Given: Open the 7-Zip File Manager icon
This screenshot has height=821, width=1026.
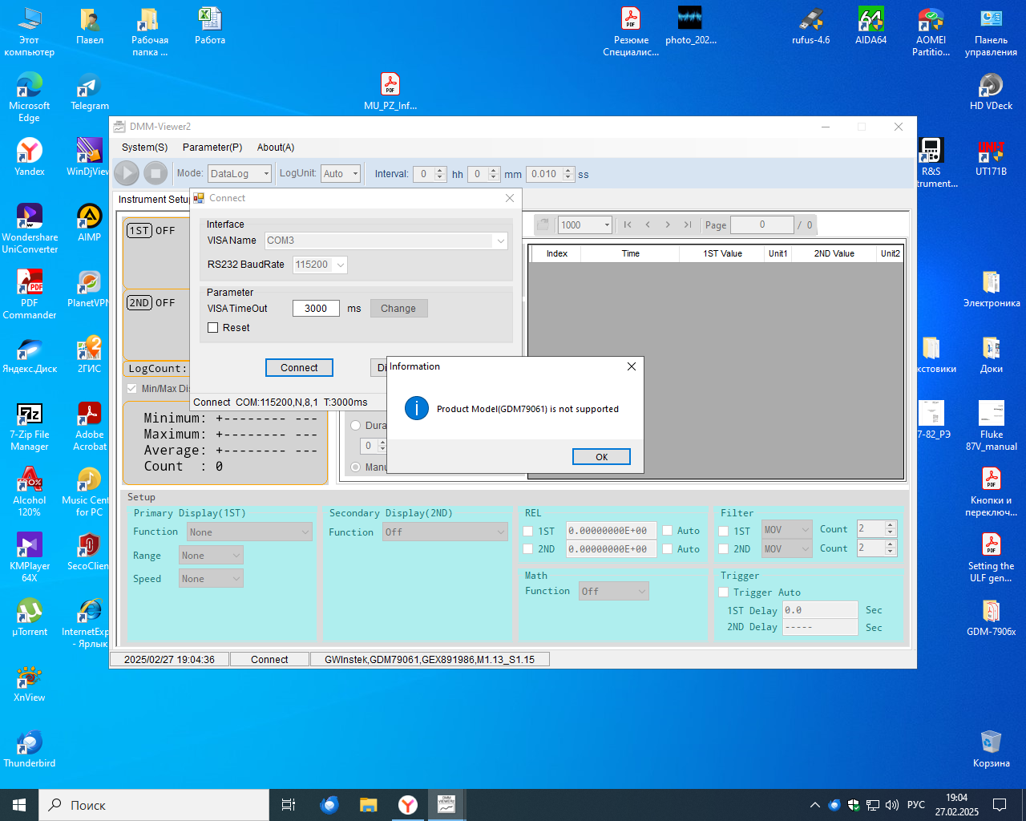Looking at the screenshot, I should click(30, 415).
